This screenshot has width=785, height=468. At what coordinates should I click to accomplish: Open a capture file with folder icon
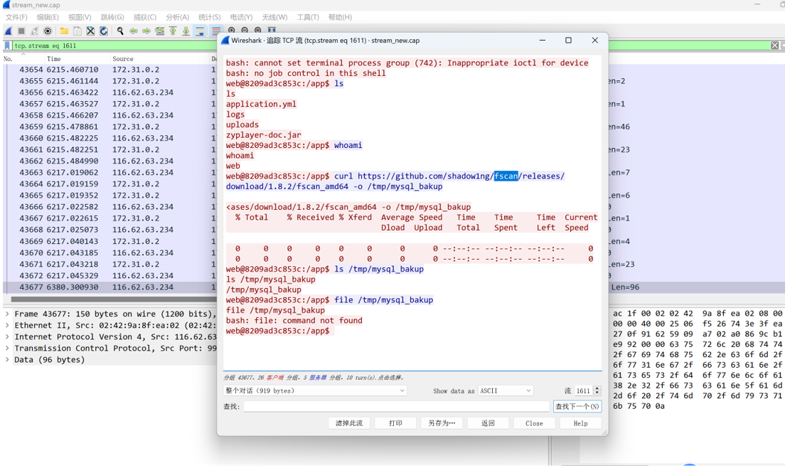(x=64, y=31)
